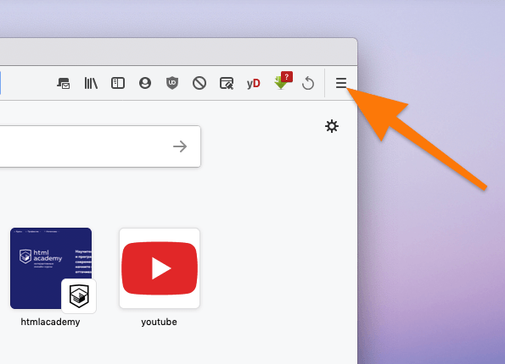Viewport: 505px width, 364px height.
Task: Click the reload-style undo arrow icon
Action: (308, 83)
